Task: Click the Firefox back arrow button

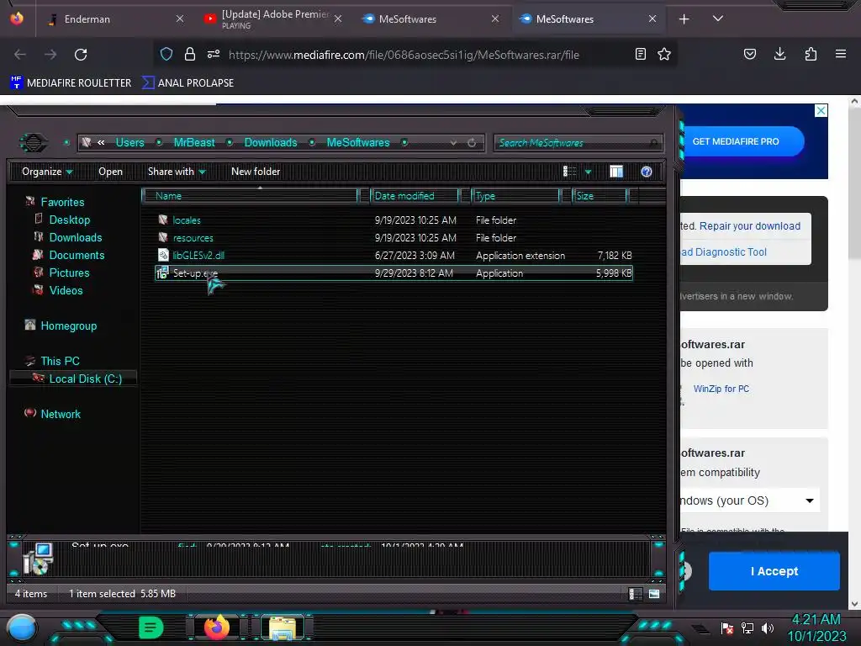Action: point(20,55)
